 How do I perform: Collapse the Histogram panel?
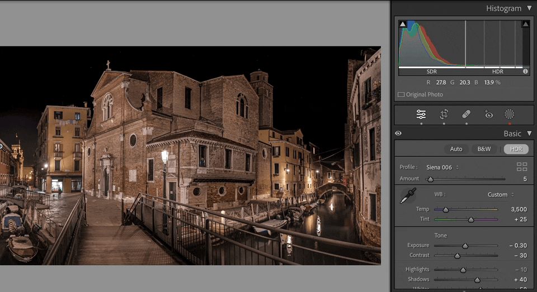[x=529, y=8]
